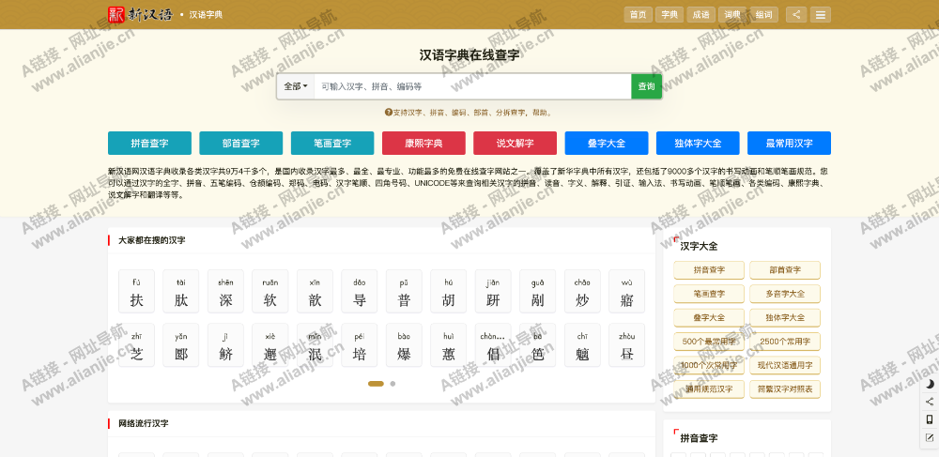The height and width of the screenshot is (457, 939).
Task: Click the blue 叠字大全 button
Action: (x=606, y=143)
